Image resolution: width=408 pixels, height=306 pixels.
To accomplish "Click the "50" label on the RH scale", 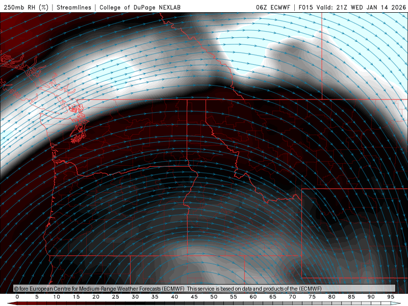I will [x=214, y=297].
